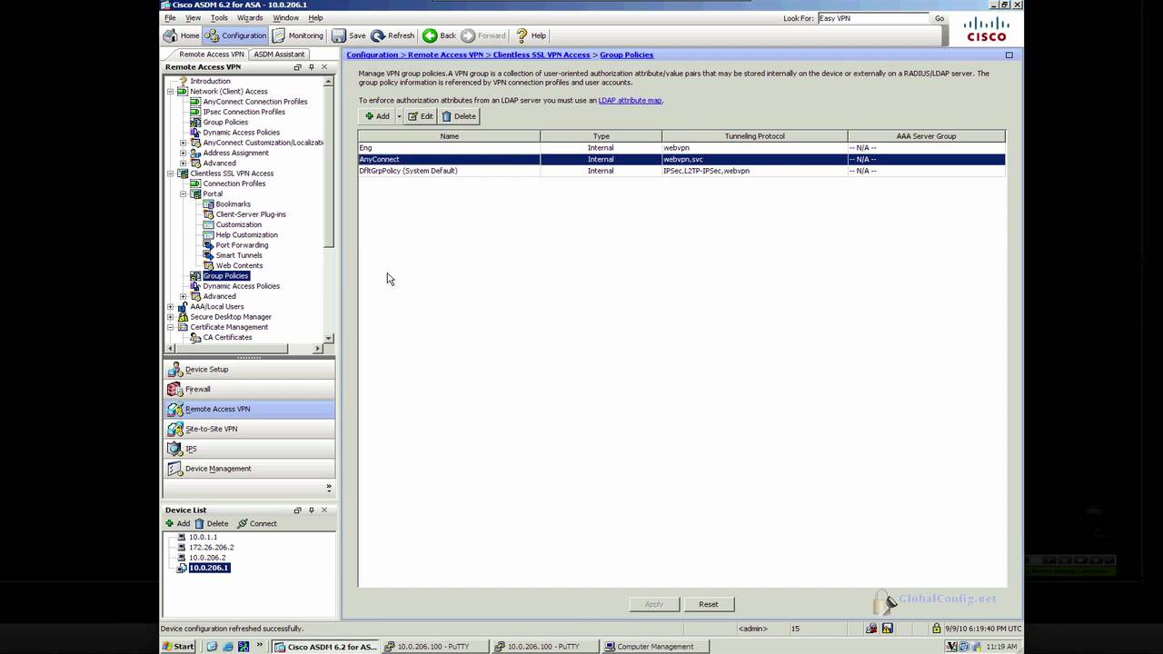Open the Window menu
This screenshot has width=1163, height=654.
pyautogui.click(x=285, y=18)
